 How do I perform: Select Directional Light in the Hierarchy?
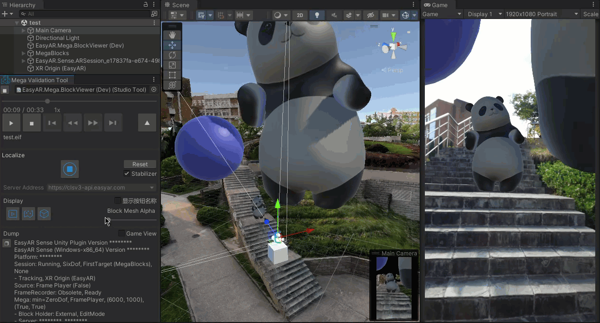pos(57,38)
